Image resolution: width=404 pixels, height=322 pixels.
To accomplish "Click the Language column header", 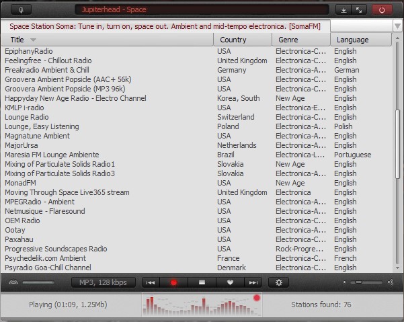I will click(360, 40).
